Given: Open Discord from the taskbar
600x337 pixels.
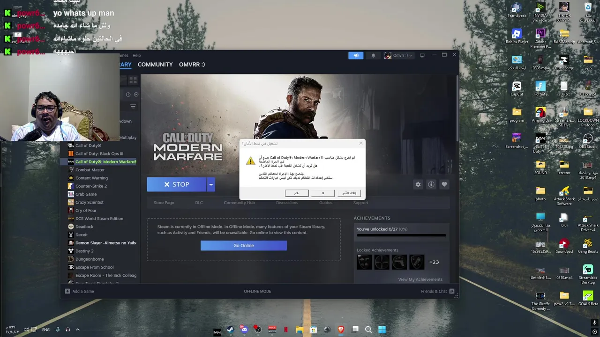Looking at the screenshot, I should [x=244, y=330].
